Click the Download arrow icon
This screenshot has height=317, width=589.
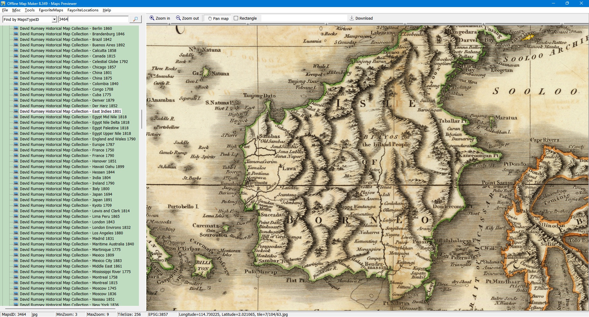pos(352,18)
